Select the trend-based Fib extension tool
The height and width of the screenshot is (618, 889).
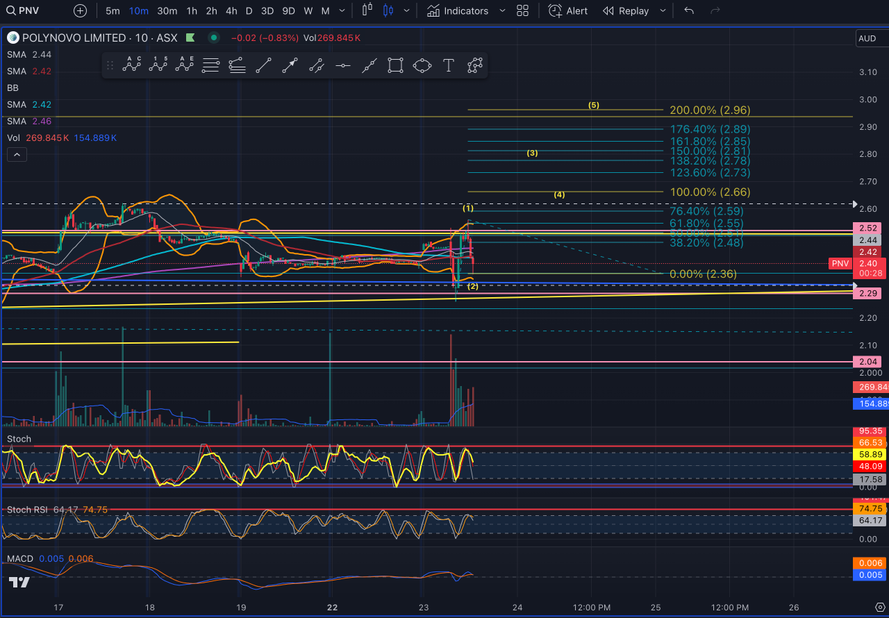[238, 65]
